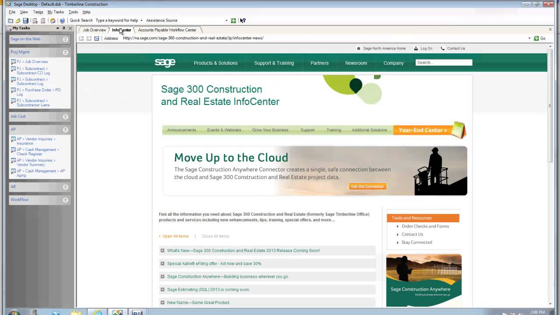
Task: Open AP > Cash Management > Check Register
Action: tap(38, 152)
